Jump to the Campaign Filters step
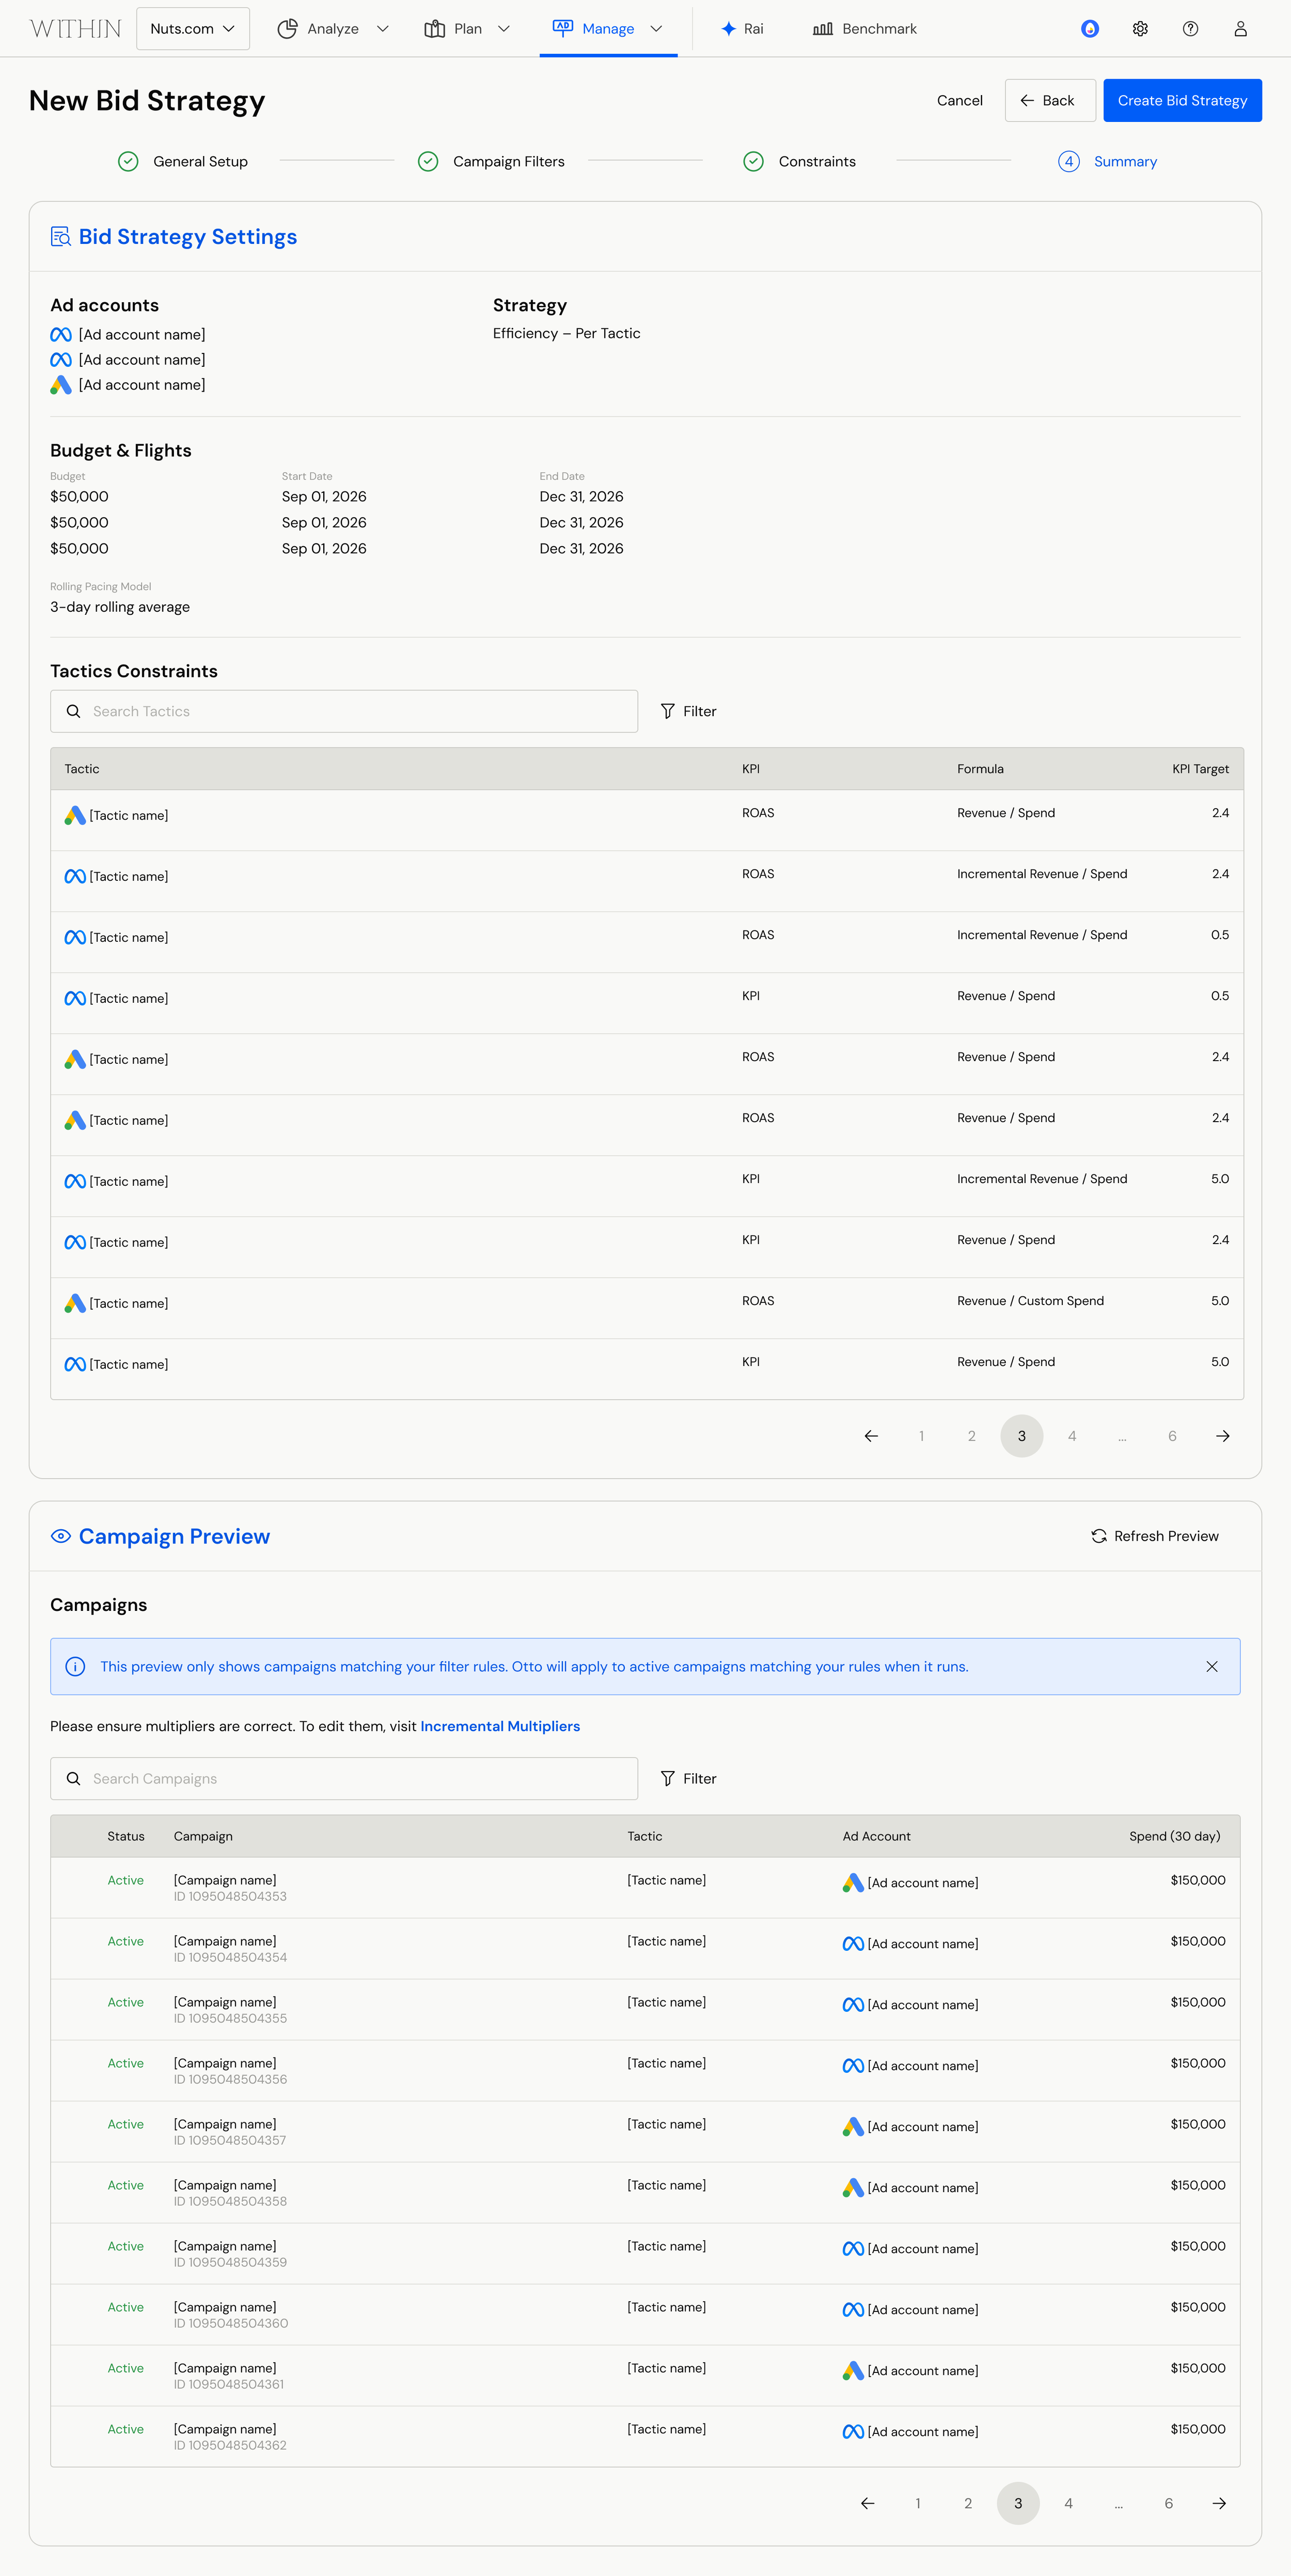The image size is (1291, 2576). 492,161
